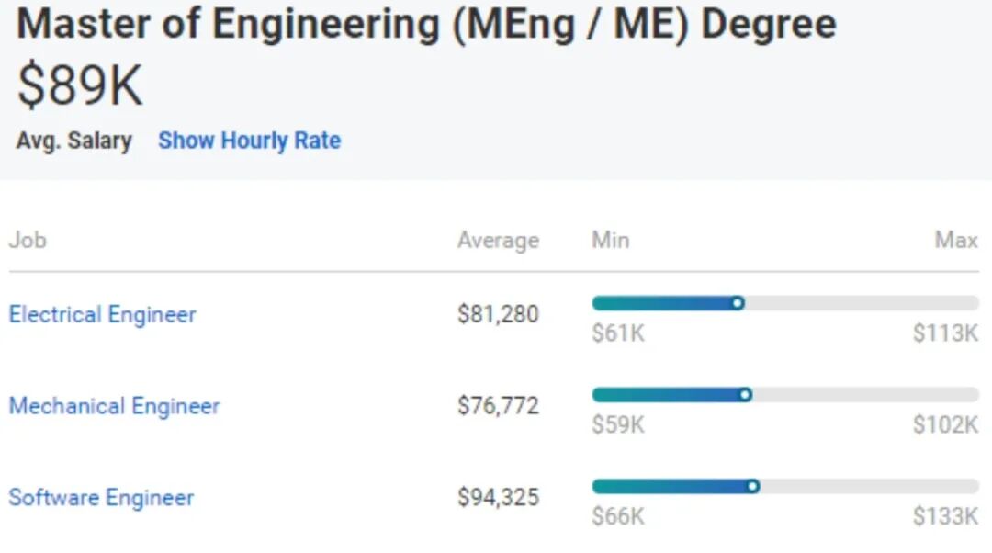The height and width of the screenshot is (553, 992).
Task: Click the Show Hourly Rate link
Action: (x=249, y=141)
